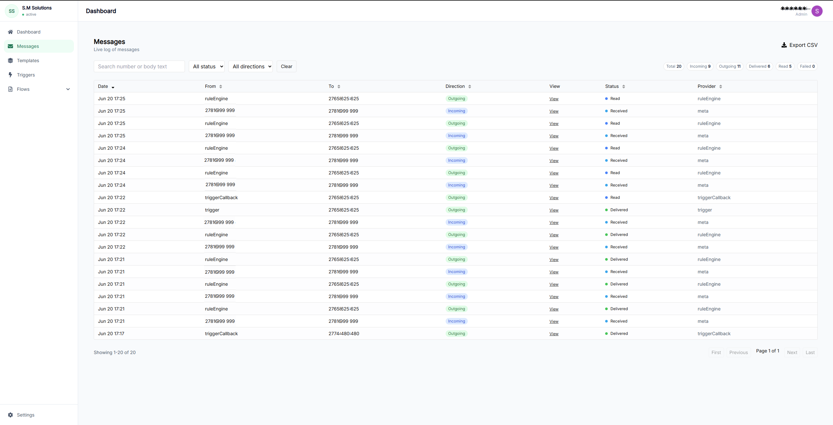833x425 pixels.
Task: Click the green active status indicator
Action: point(23,15)
